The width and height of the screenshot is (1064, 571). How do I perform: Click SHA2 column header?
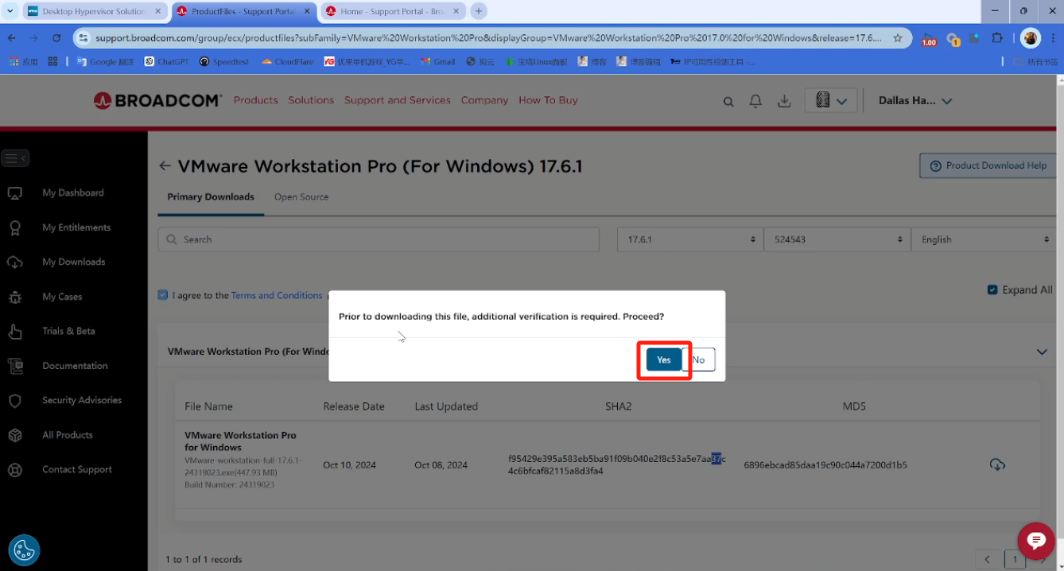point(618,406)
